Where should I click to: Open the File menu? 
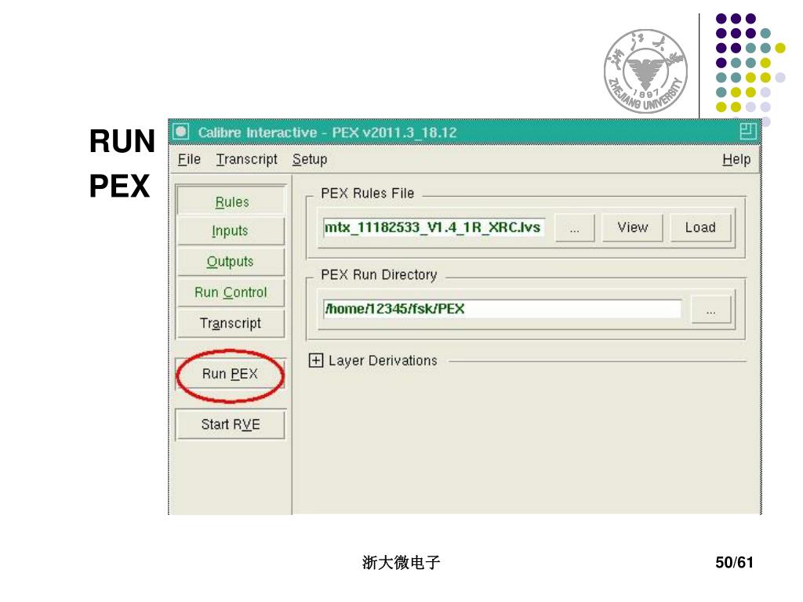point(189,160)
